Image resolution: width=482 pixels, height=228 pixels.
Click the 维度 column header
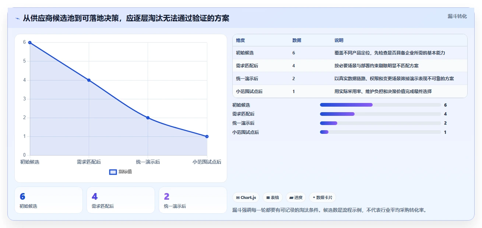pyautogui.click(x=240, y=40)
